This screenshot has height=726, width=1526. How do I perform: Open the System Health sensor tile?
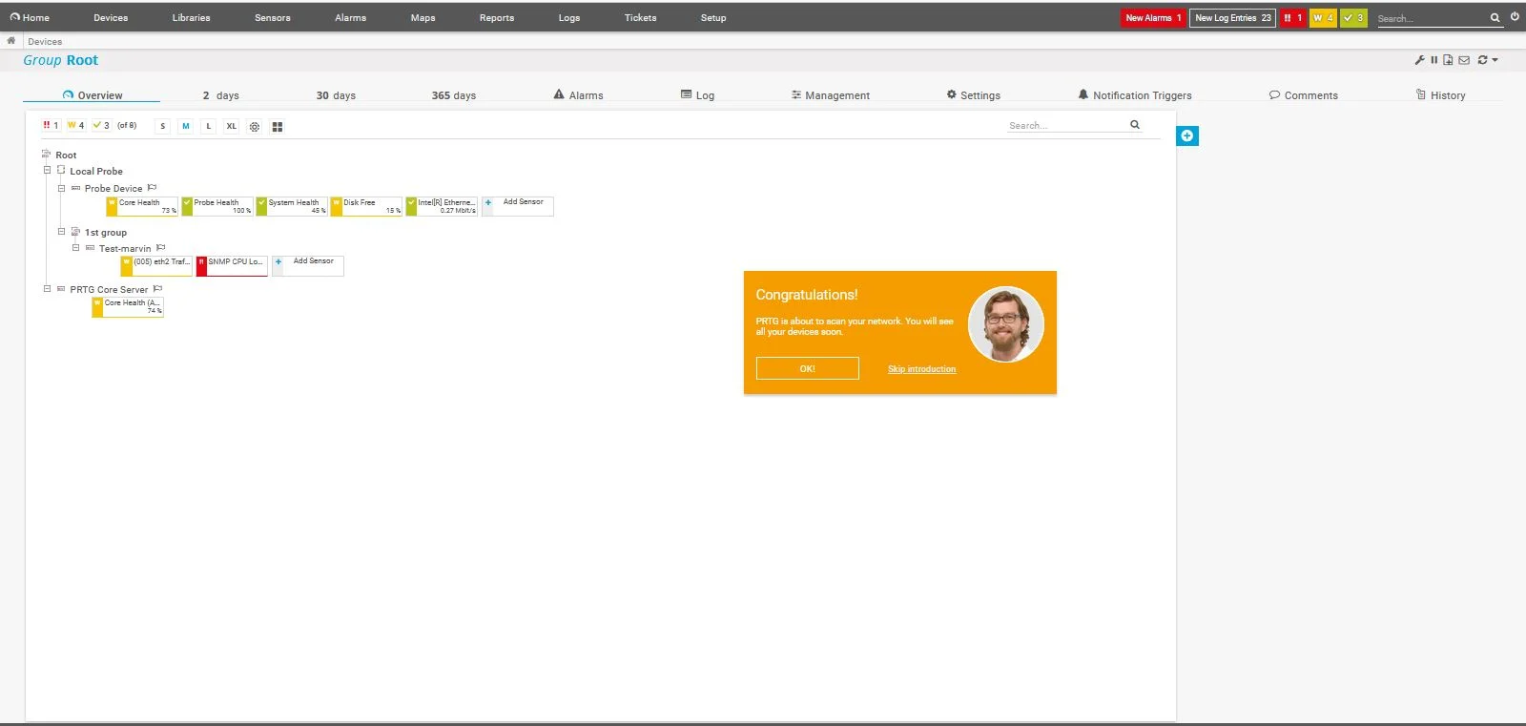click(x=292, y=206)
